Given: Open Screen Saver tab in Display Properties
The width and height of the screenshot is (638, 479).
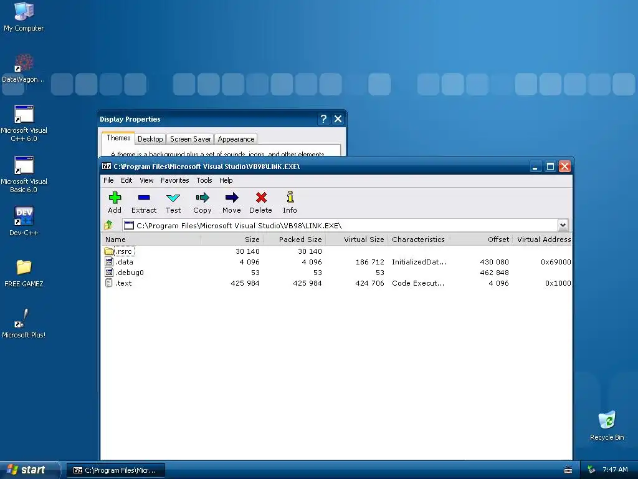Looking at the screenshot, I should pyautogui.click(x=190, y=139).
